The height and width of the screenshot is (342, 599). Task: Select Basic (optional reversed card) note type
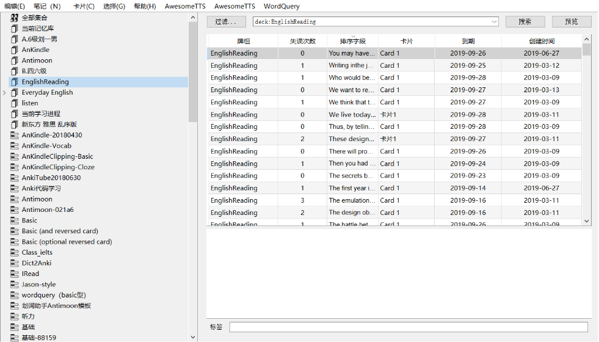(67, 242)
